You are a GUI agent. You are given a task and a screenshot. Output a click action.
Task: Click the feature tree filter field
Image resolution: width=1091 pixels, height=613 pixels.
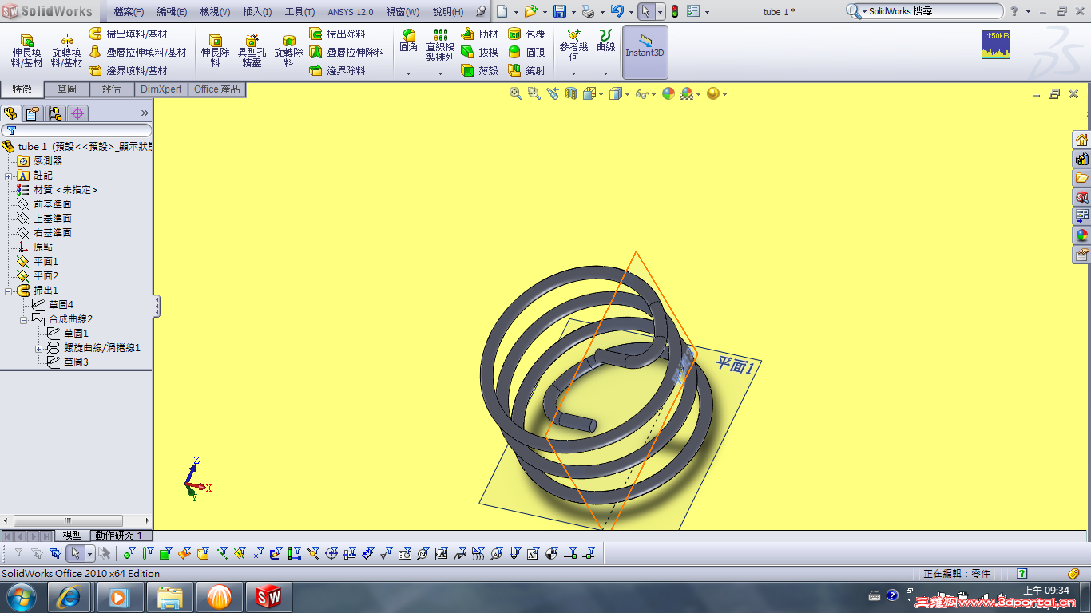(x=77, y=130)
